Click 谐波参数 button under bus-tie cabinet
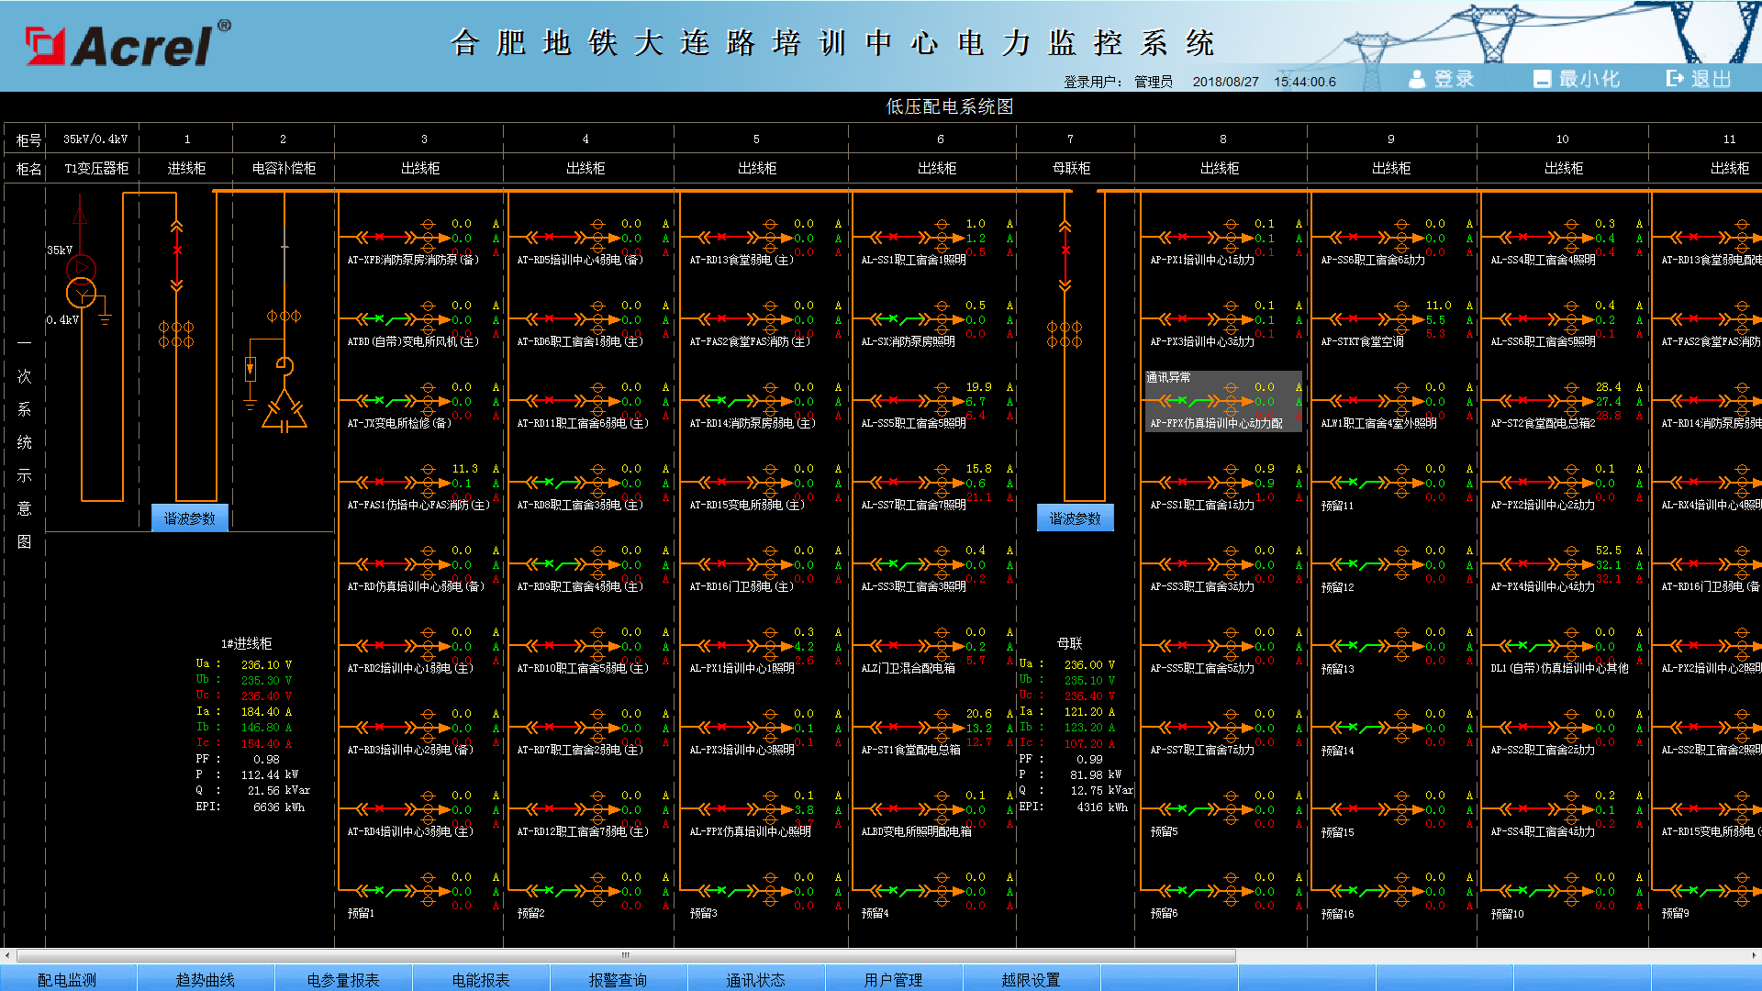Viewport: 1762px width, 991px height. (1076, 518)
